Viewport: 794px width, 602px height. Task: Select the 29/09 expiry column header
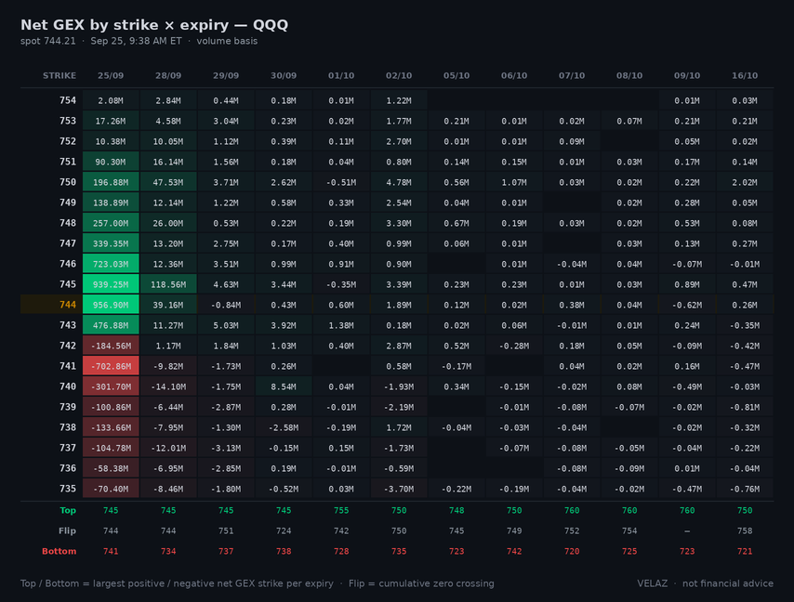pyautogui.click(x=226, y=75)
